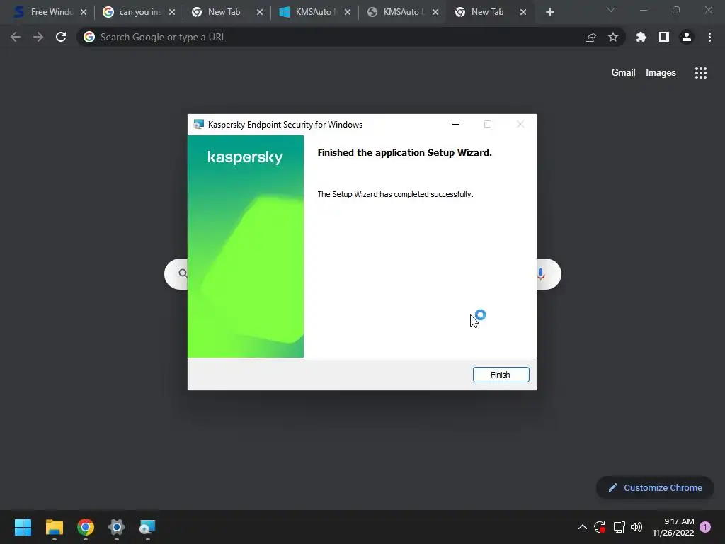The height and width of the screenshot is (544, 725).
Task: Open Kaspersky installer taskbar icon
Action: (147, 527)
